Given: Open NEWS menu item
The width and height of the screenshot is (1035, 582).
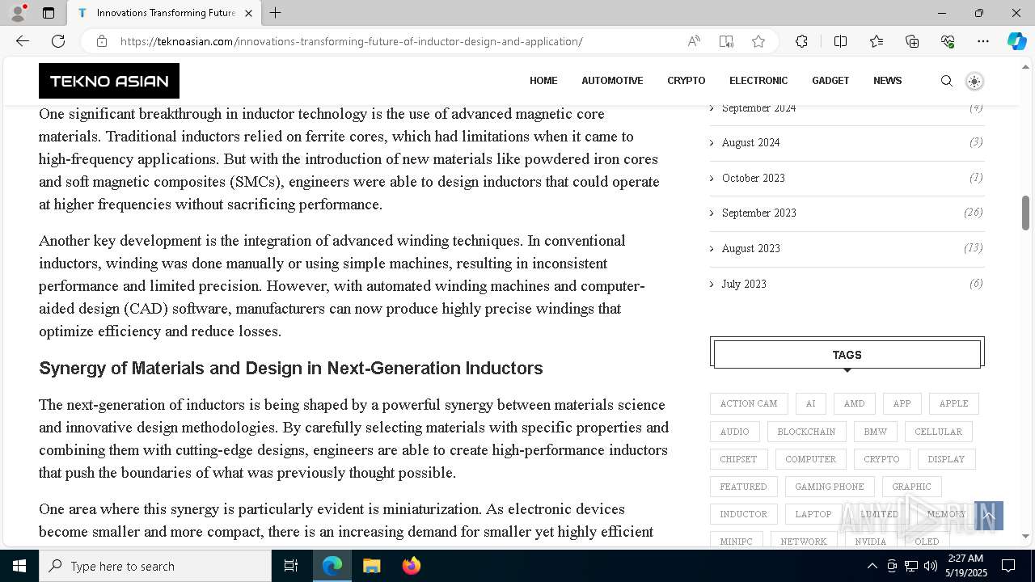Looking at the screenshot, I should coord(887,81).
